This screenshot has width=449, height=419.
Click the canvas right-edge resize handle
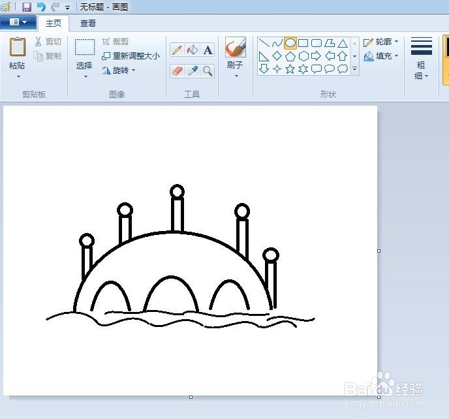pyautogui.click(x=379, y=251)
